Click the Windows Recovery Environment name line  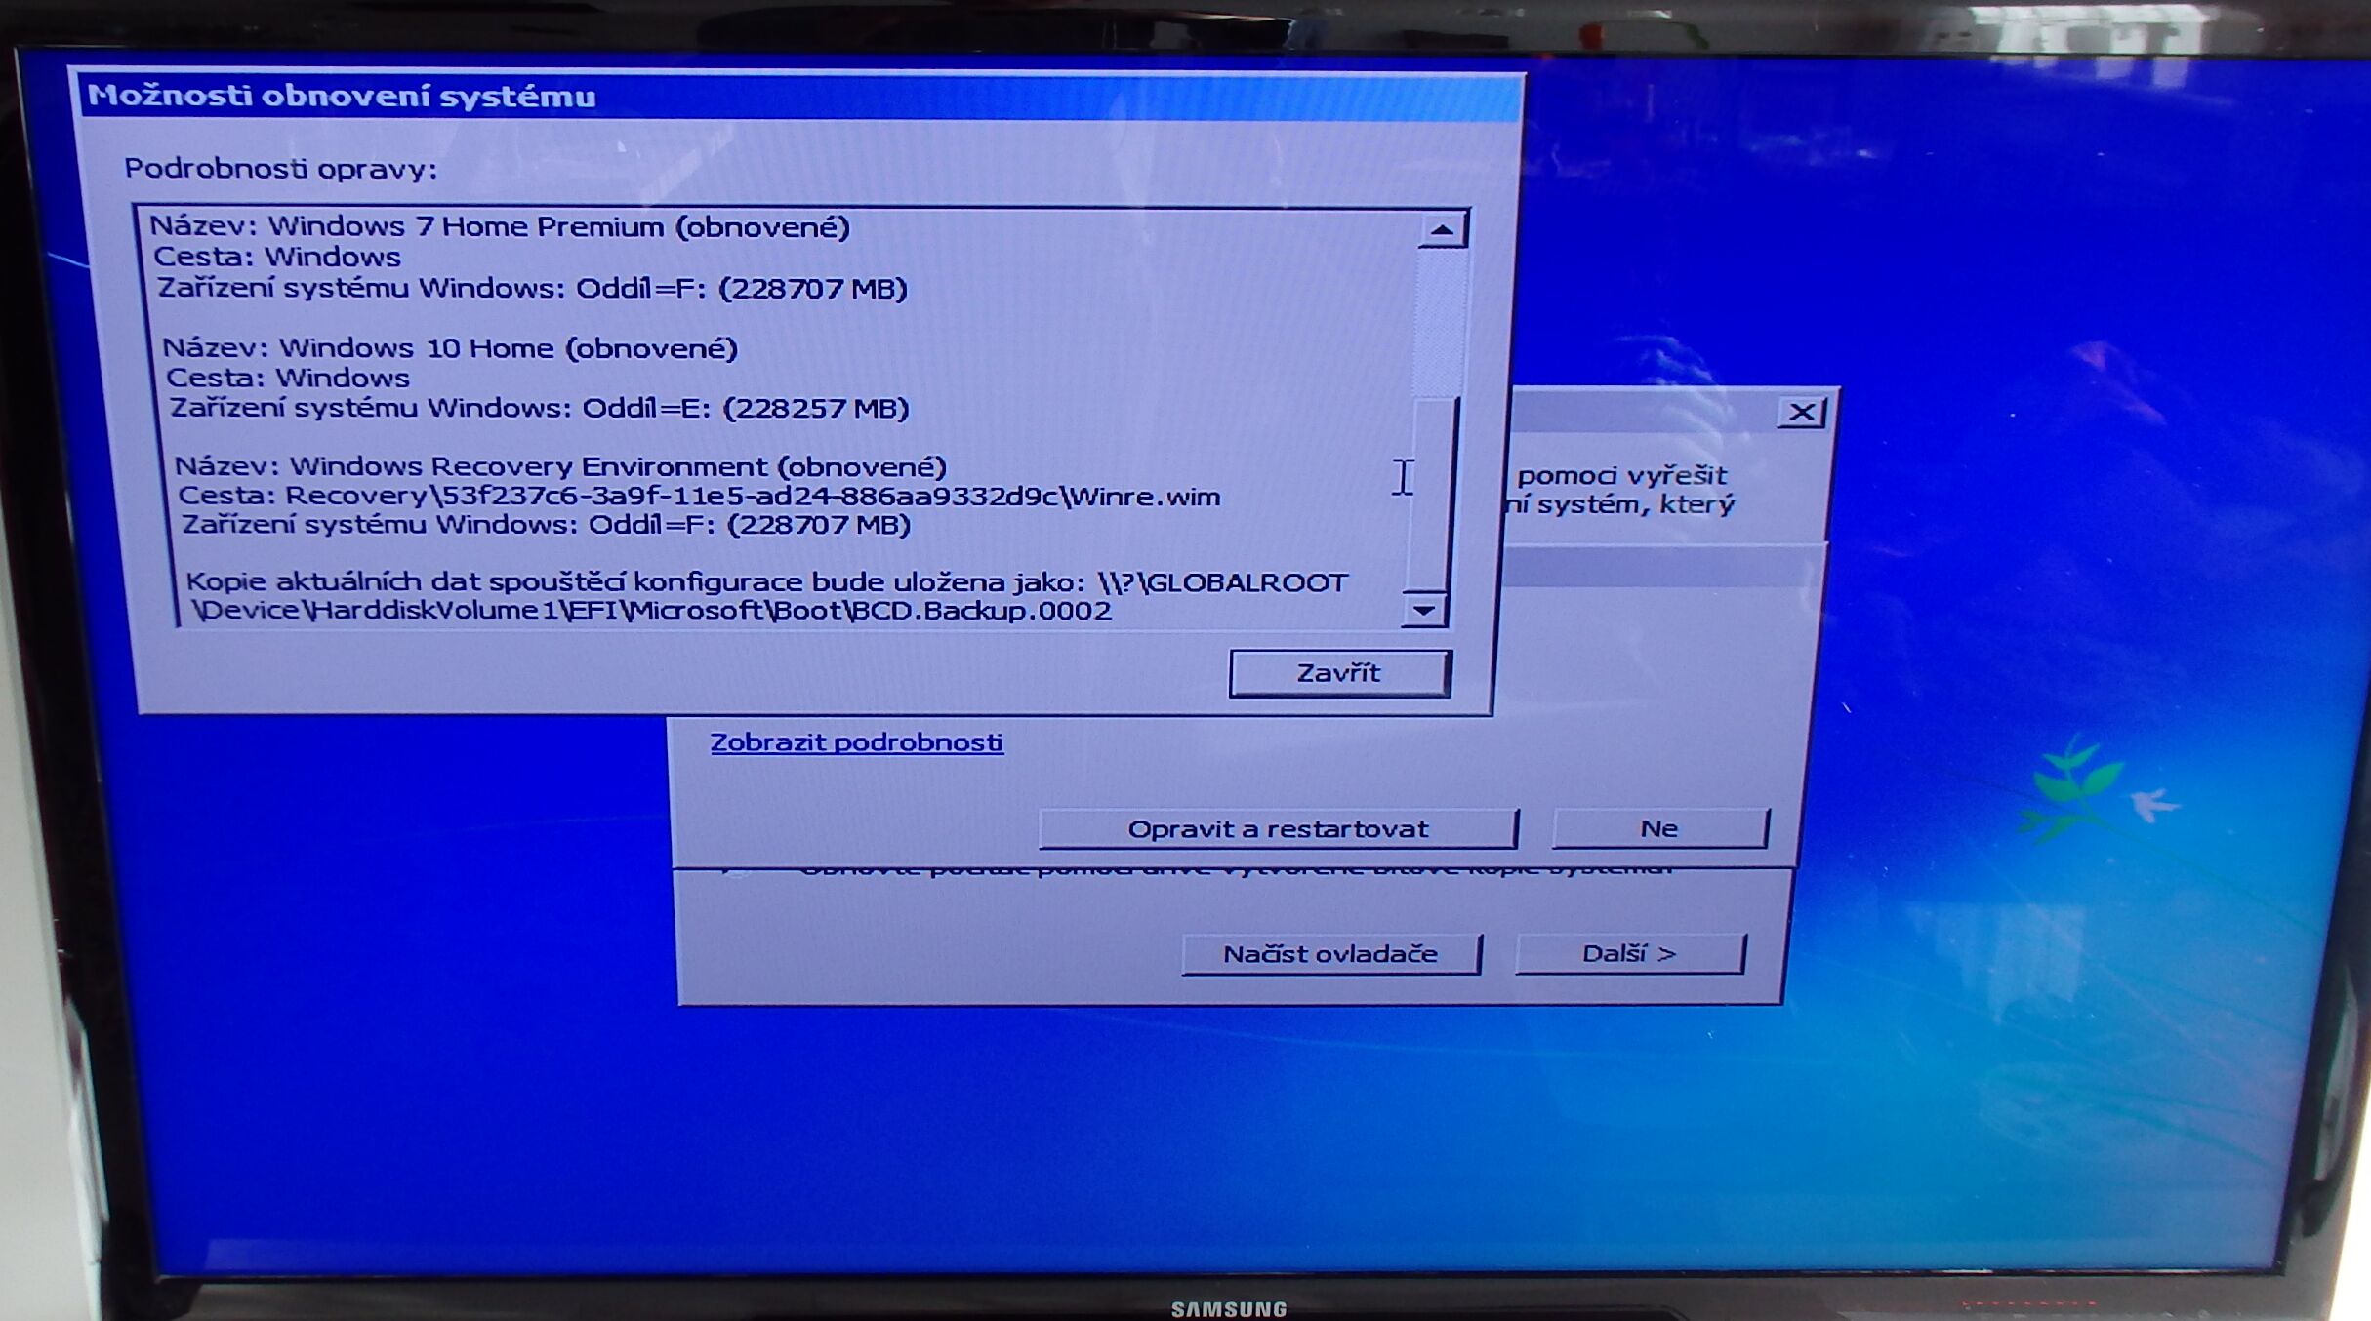560,466
